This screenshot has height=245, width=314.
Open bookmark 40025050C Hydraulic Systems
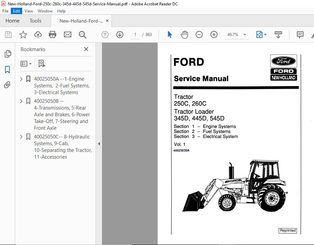tap(63, 147)
